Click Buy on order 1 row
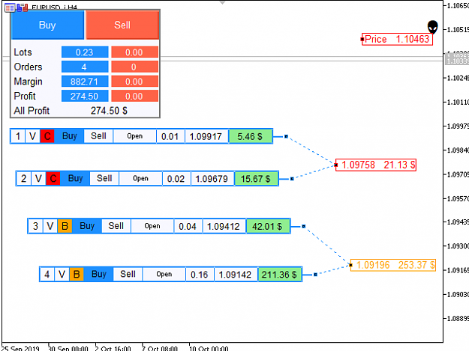This screenshot has width=469, height=351. (x=69, y=136)
